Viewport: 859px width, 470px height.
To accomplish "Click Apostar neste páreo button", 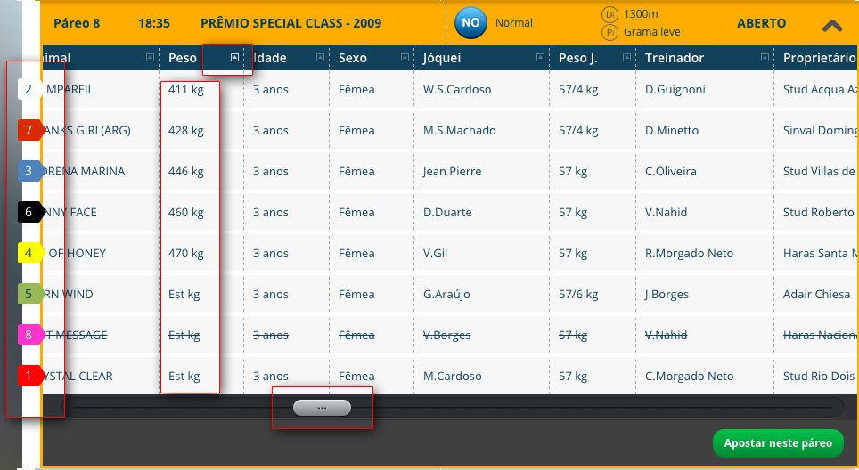I will click(778, 443).
